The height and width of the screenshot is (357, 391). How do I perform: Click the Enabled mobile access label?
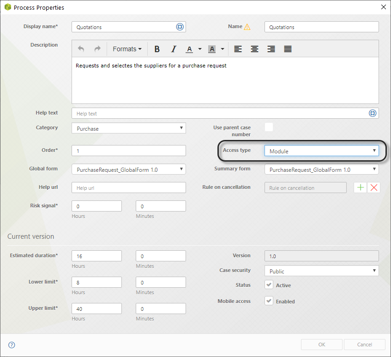[x=285, y=302]
